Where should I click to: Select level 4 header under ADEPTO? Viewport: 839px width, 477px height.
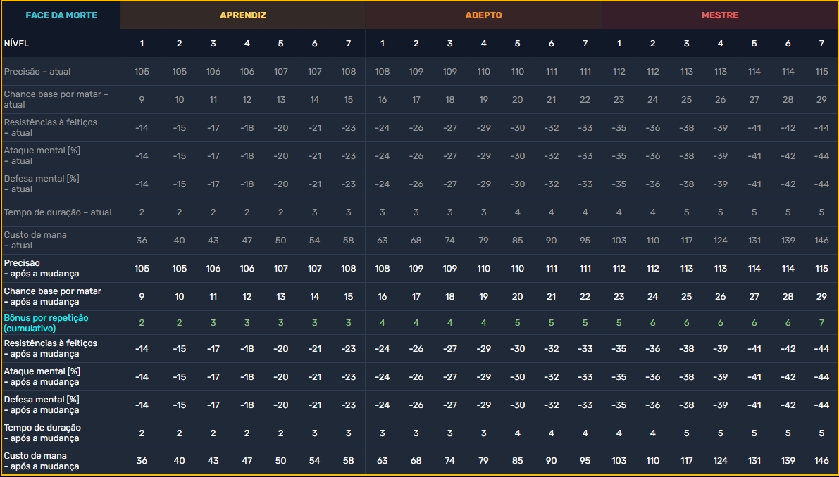tap(483, 43)
